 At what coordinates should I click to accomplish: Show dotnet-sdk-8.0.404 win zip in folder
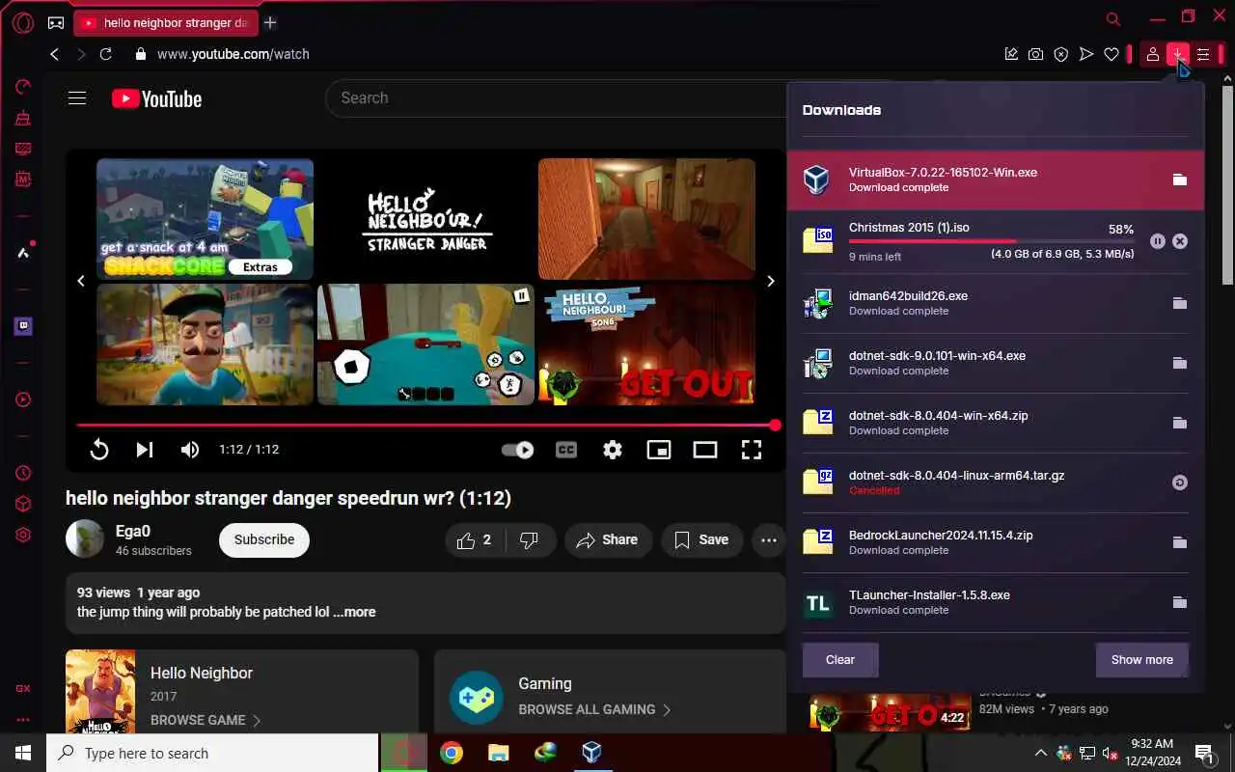point(1179,423)
